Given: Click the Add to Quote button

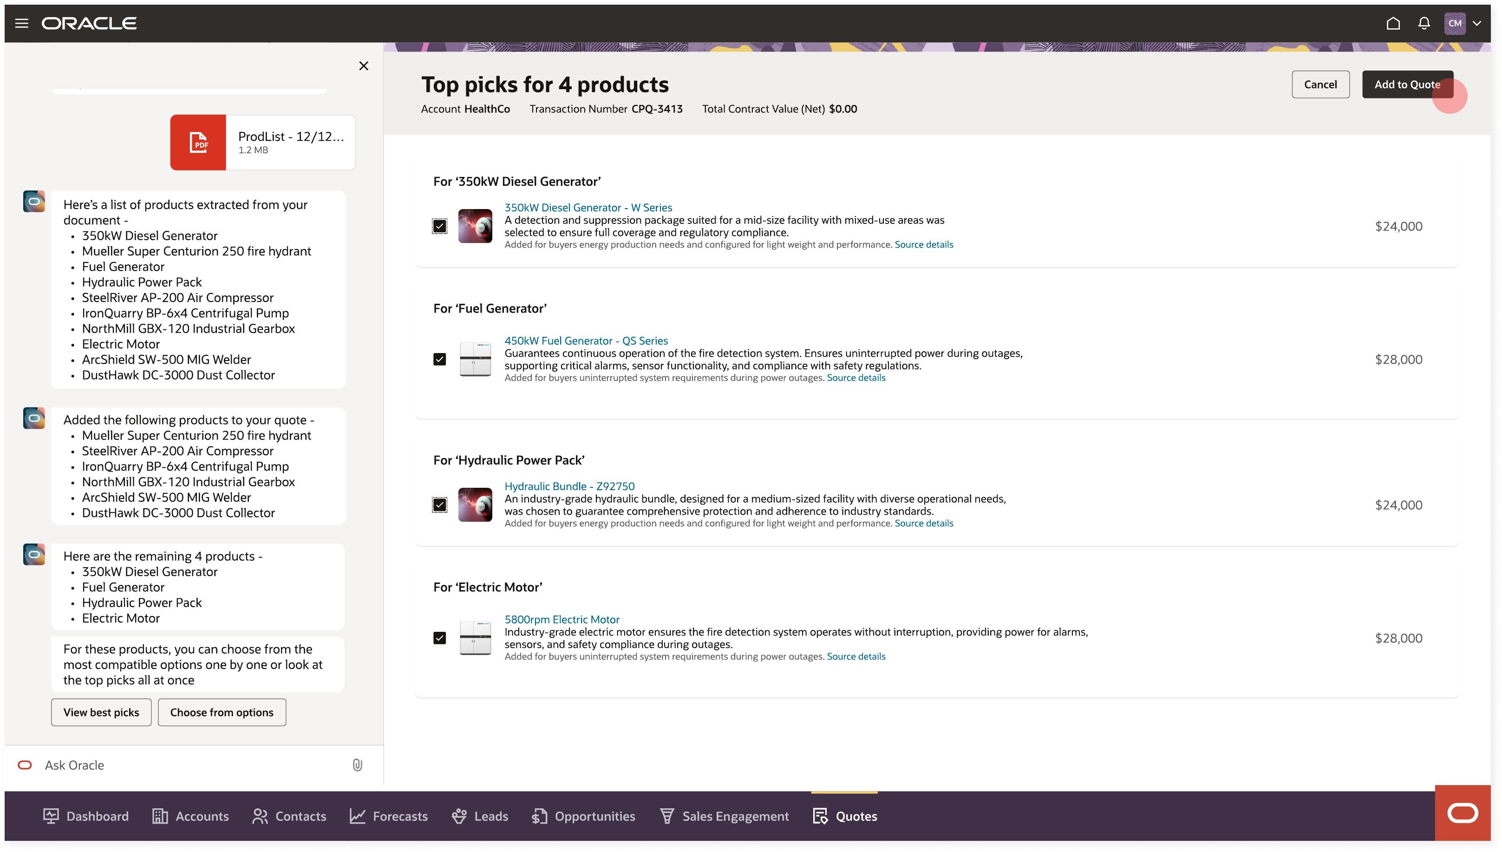Looking at the screenshot, I should [x=1407, y=84].
